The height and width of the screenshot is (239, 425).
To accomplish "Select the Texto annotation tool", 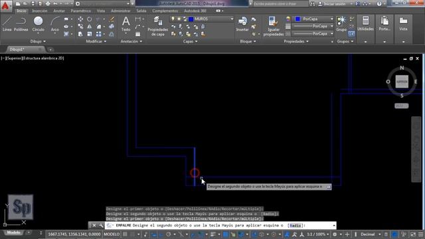I will [126, 24].
